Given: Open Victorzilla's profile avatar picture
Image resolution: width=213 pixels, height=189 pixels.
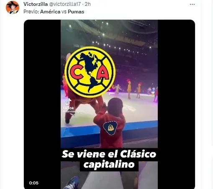Looking at the screenshot, I should pos(13,8).
